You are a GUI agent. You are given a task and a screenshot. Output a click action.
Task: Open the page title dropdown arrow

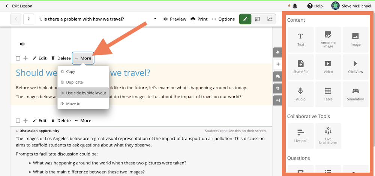[x=155, y=19]
